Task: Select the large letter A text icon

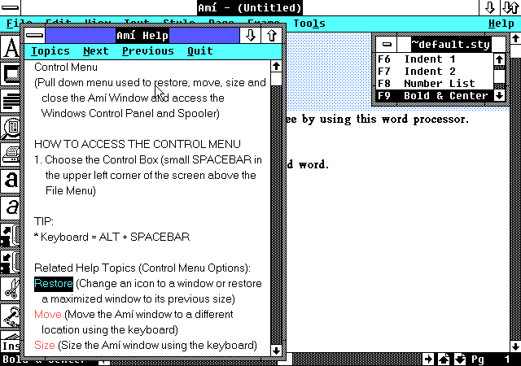Action: tap(11, 47)
